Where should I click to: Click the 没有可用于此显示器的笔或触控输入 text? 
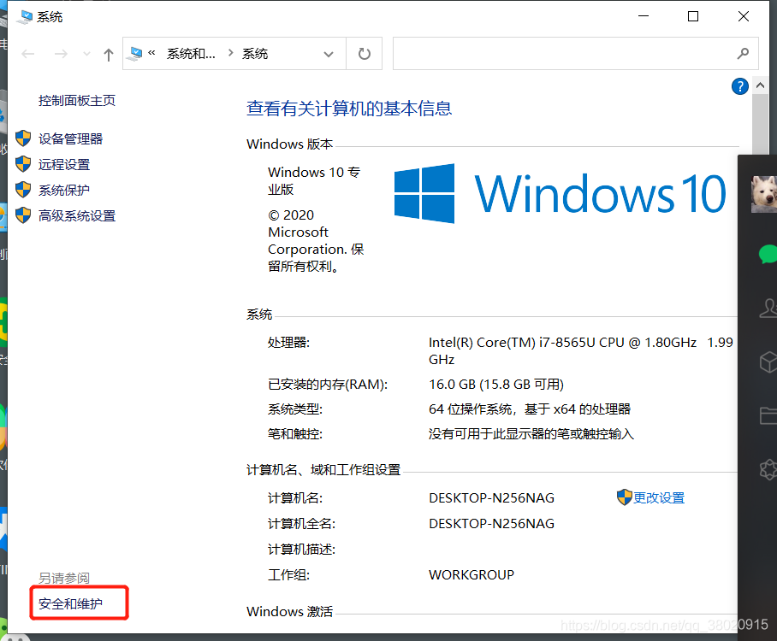[531, 433]
